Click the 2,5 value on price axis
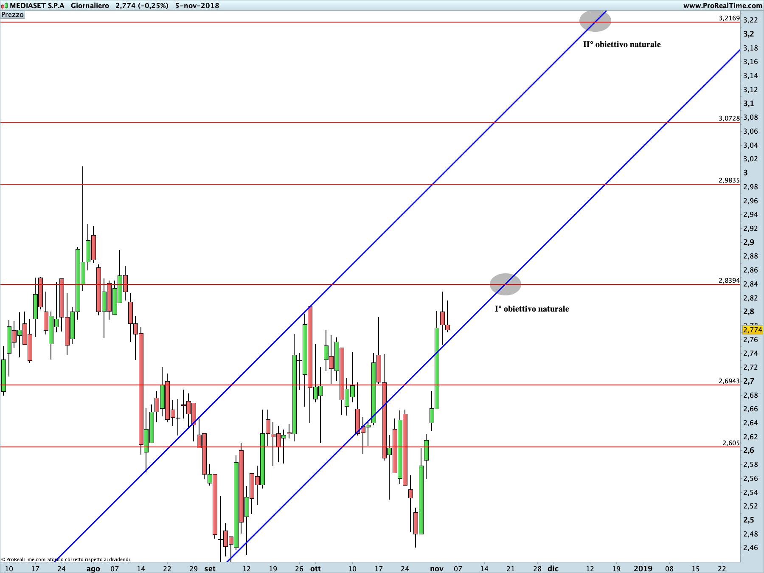764x573 pixels. point(749,520)
